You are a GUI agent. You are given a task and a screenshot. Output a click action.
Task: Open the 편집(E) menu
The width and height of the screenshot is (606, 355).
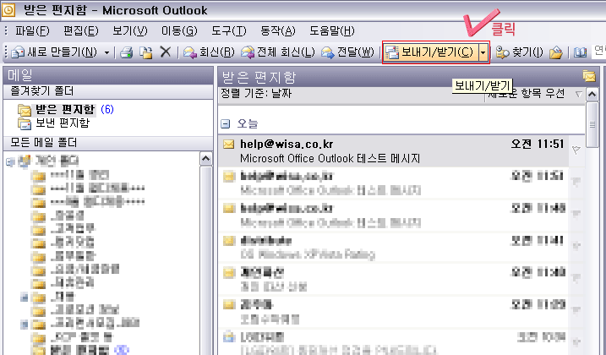pyautogui.click(x=81, y=30)
